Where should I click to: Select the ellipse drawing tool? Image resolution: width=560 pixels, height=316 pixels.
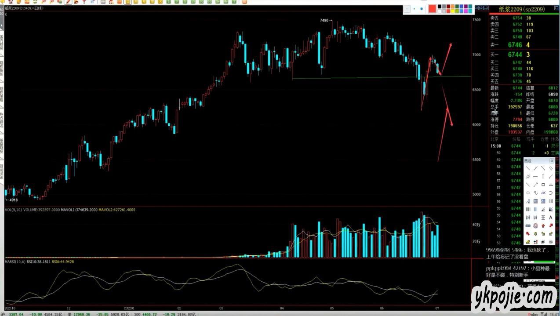[527, 193]
